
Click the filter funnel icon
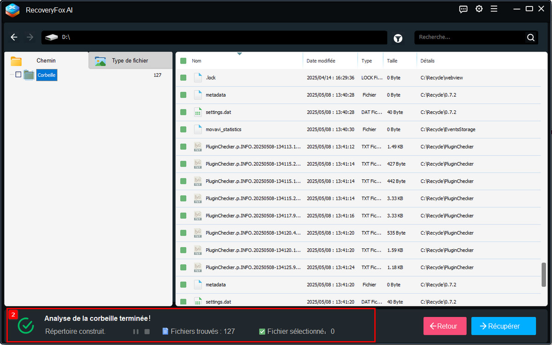(398, 39)
